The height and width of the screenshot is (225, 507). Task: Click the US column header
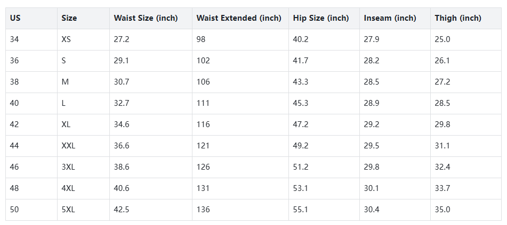click(15, 18)
